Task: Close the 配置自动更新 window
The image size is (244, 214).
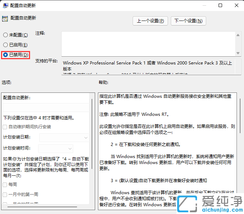Action: pyautogui.click(x=237, y=5)
